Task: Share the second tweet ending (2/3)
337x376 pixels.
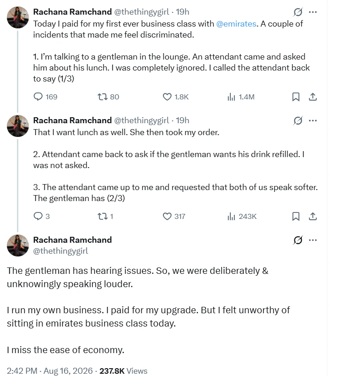Action: [313, 216]
